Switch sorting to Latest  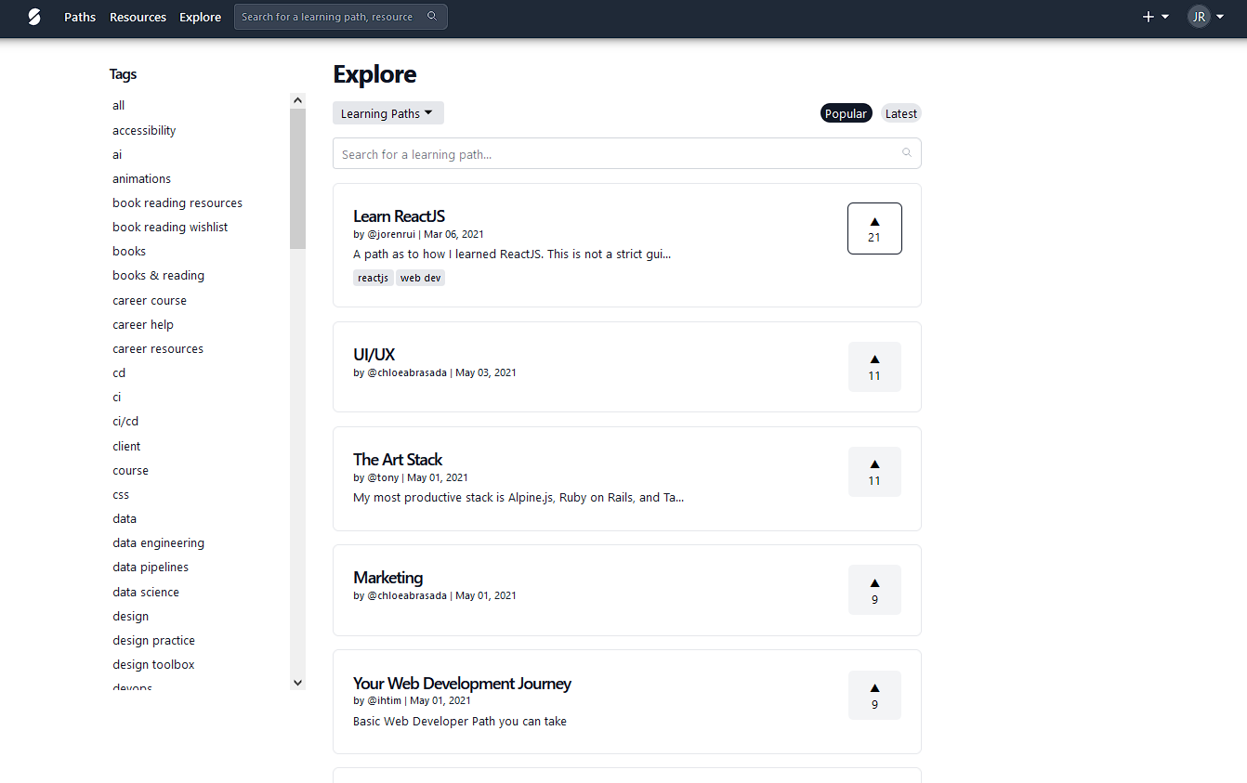[x=900, y=112]
